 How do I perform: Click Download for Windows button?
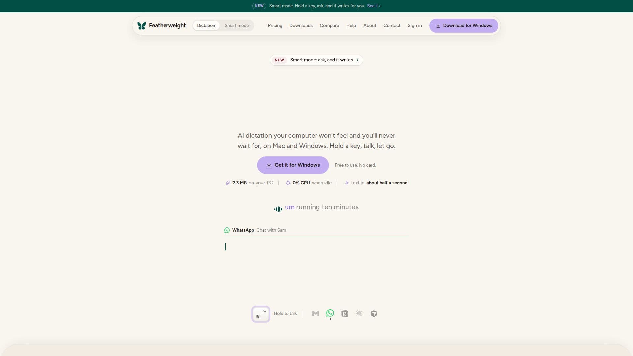[x=464, y=26]
